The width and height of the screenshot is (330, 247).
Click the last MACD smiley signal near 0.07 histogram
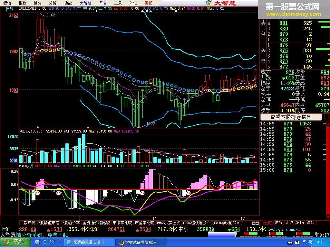(188, 193)
